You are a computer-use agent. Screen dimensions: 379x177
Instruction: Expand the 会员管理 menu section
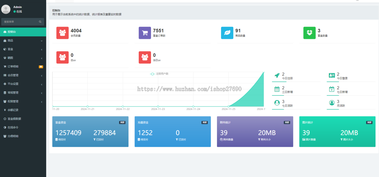click(x=23, y=75)
